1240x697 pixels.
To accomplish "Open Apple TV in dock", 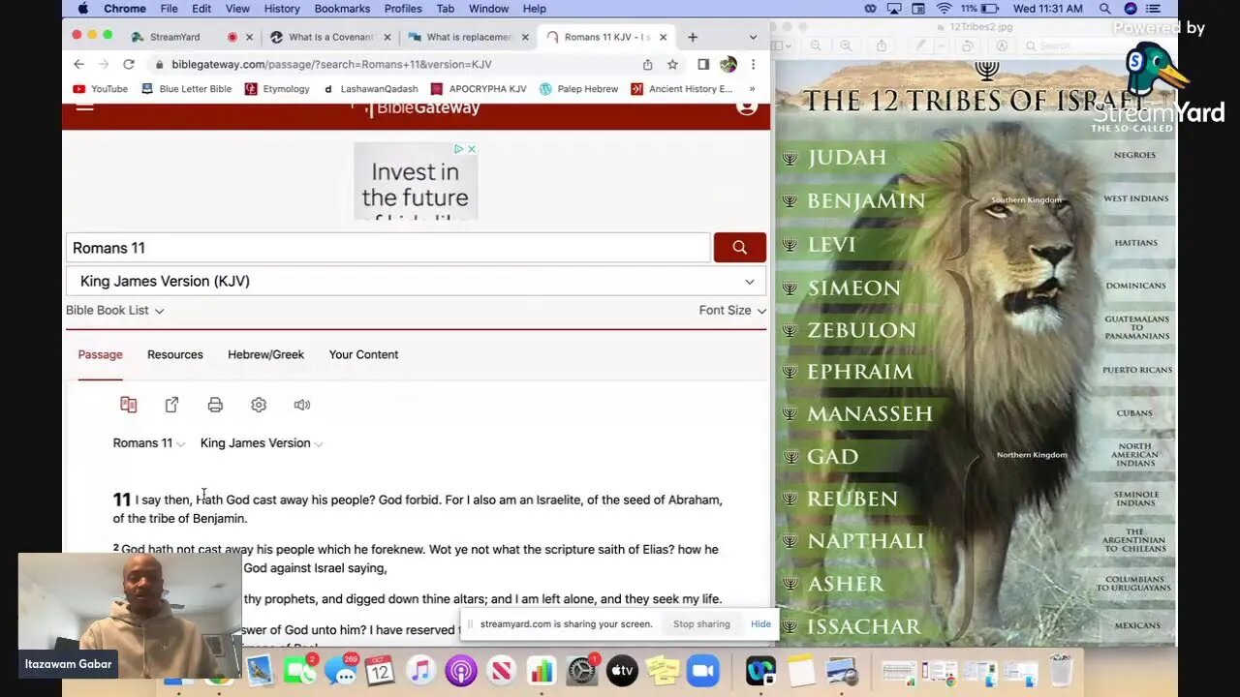I will [x=622, y=670].
